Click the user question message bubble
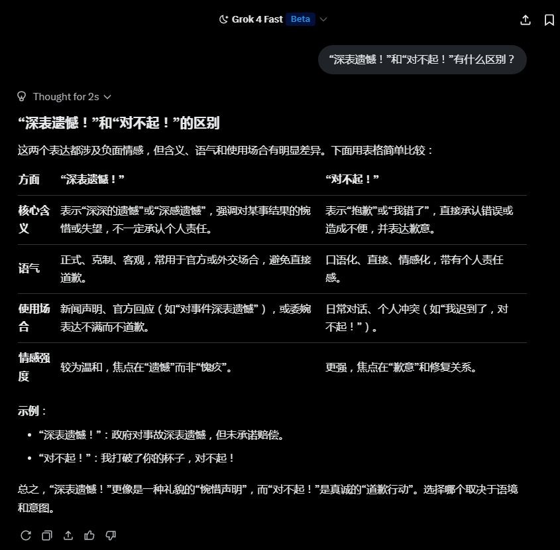The width and height of the screenshot is (560, 550). tap(422, 60)
